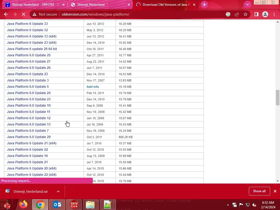Open Java Platform 6.0 Update 25
Image resolution: width=280 pixels, height=210 pixels.
(28, 55)
